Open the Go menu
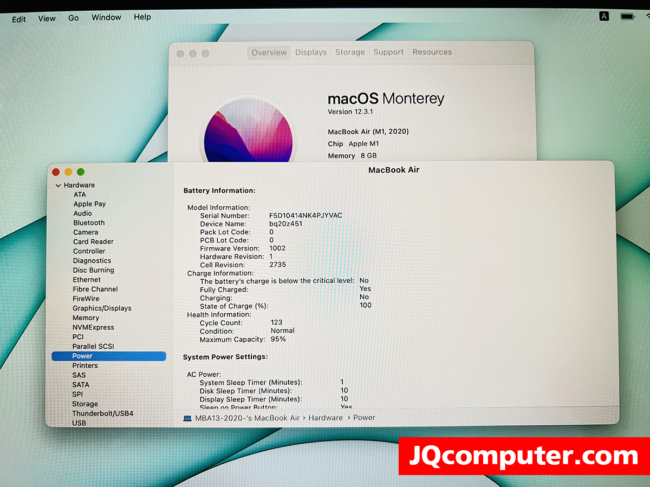 click(x=74, y=18)
